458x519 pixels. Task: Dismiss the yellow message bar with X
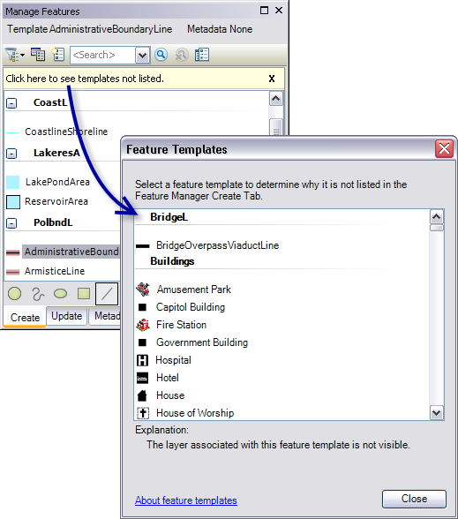(x=272, y=79)
